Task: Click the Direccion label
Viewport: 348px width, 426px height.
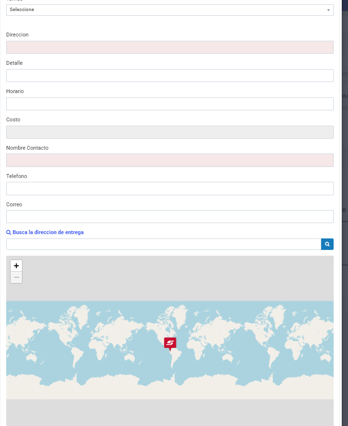Action: [x=17, y=35]
